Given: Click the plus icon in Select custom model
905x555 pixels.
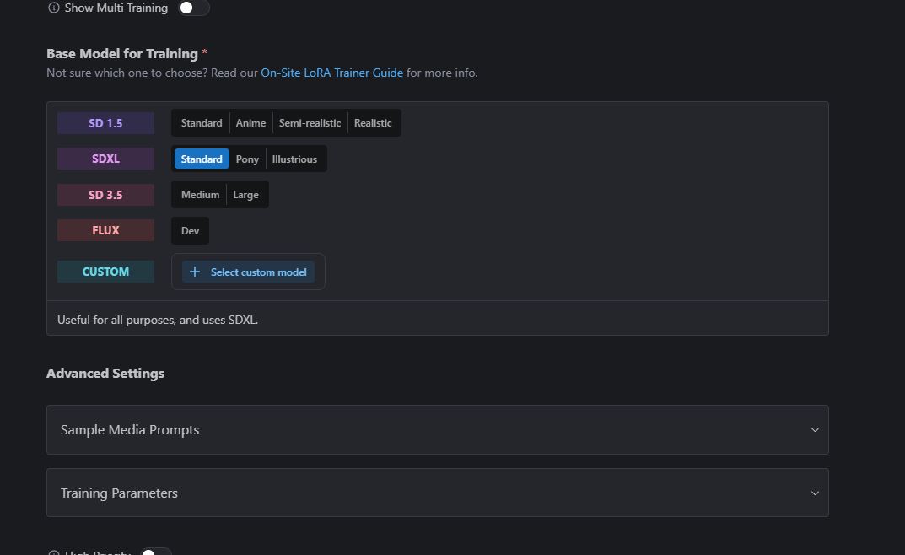Looking at the screenshot, I should point(195,272).
